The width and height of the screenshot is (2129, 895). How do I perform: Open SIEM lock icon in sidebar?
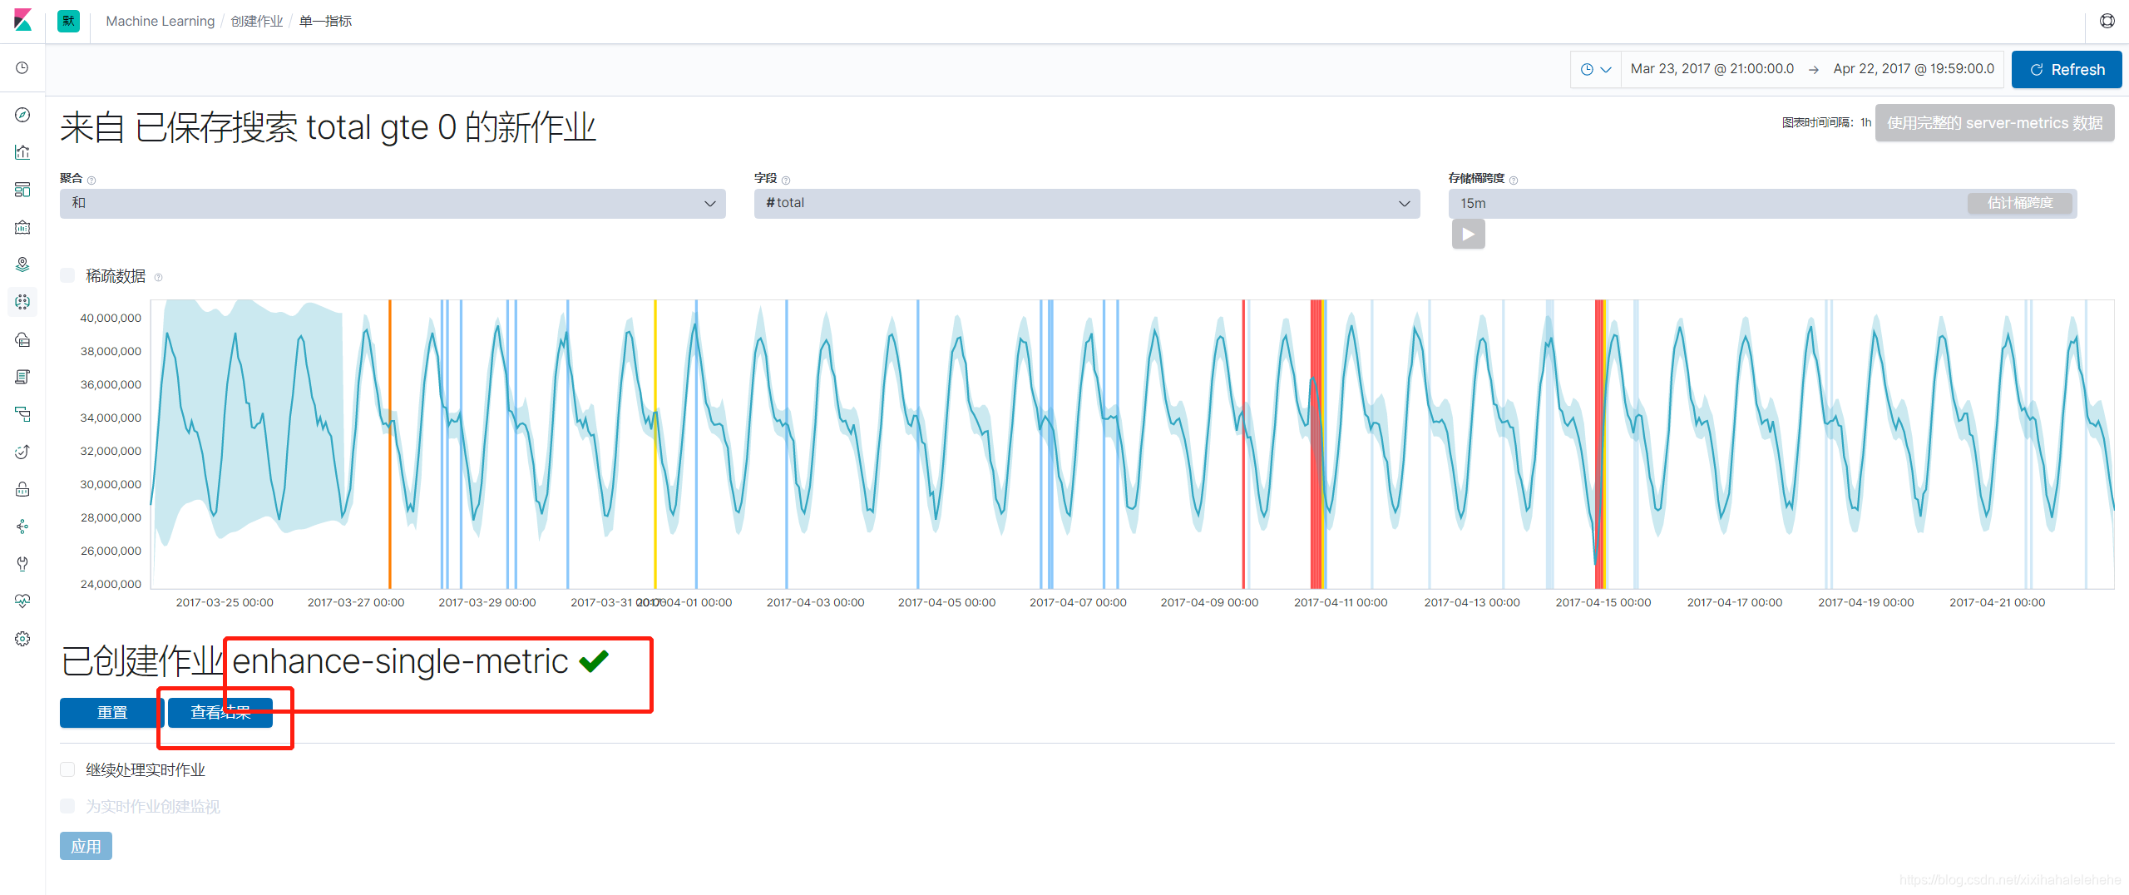(x=22, y=489)
